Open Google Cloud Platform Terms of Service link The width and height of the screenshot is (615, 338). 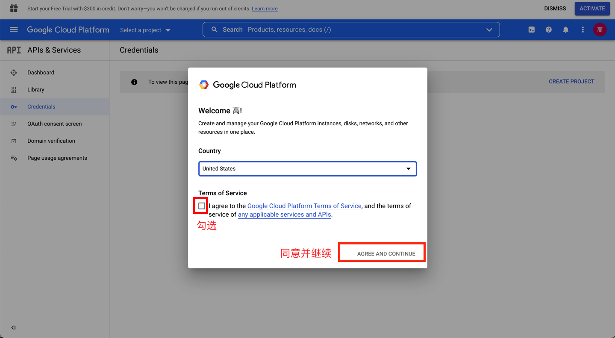click(304, 206)
